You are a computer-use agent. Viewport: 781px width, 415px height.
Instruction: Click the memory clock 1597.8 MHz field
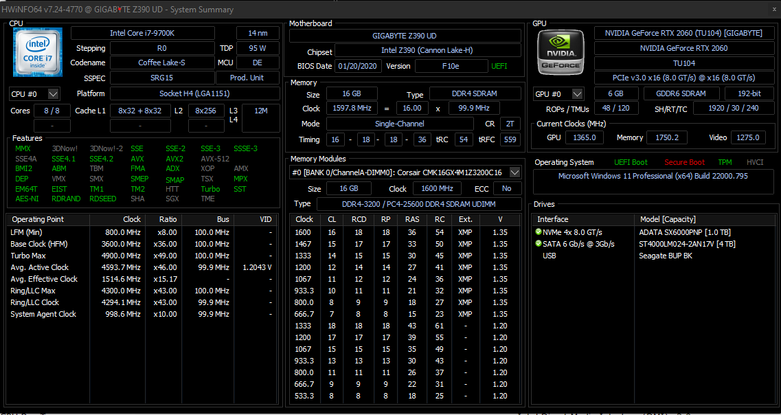point(352,108)
